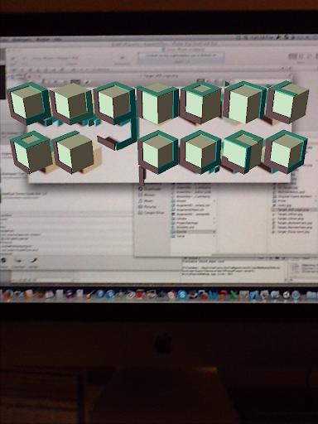Expand the Assets folder in column view
The width and height of the screenshot is (318, 424).
[x=193, y=200]
